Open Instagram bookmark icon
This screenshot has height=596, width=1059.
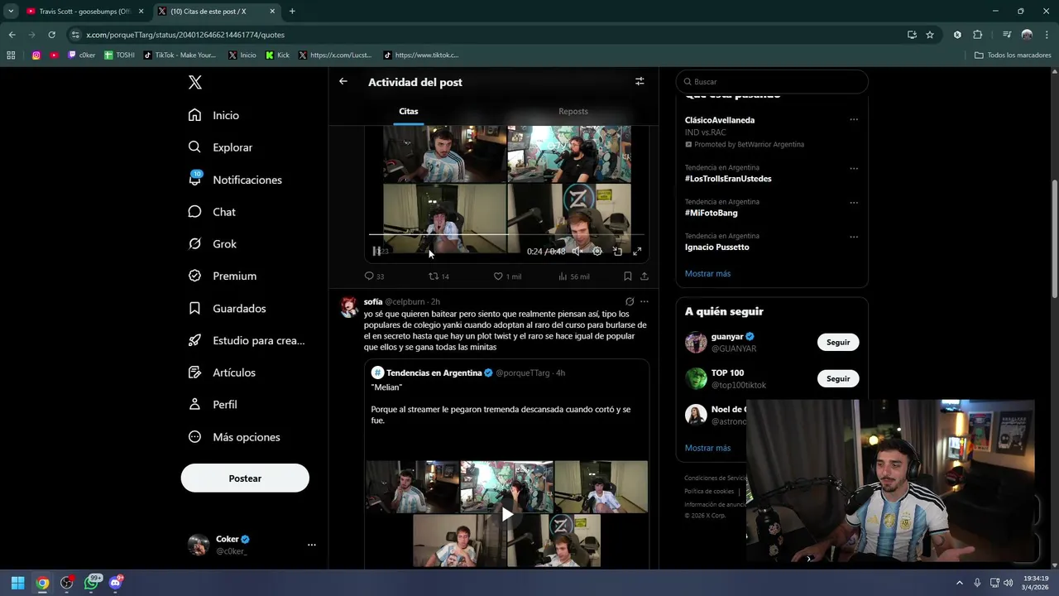pos(36,55)
